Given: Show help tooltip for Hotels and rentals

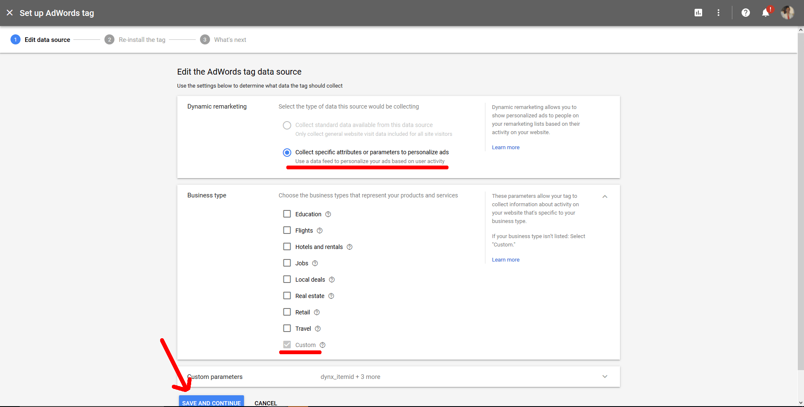Looking at the screenshot, I should tap(350, 247).
